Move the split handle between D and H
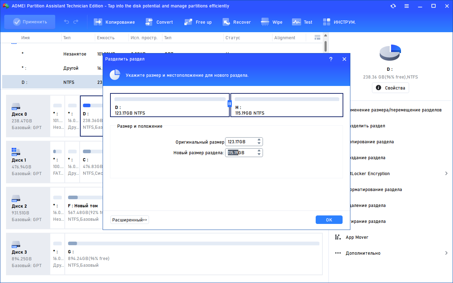Image resolution: width=453 pixels, height=283 pixels. pos(230,104)
